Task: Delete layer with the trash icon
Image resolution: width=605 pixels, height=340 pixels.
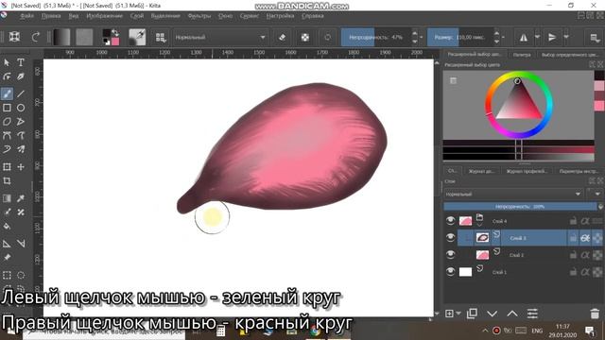Action: tap(595, 314)
